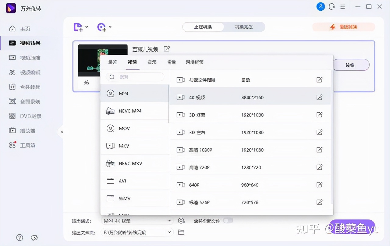
Task: Open the 输出文件夹 dropdown
Action: 136,232
